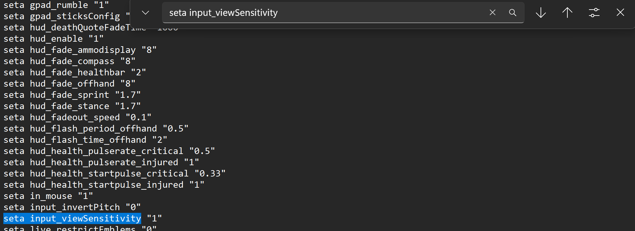Click the hud_flash_period_offhand line

pyautogui.click(x=96, y=129)
